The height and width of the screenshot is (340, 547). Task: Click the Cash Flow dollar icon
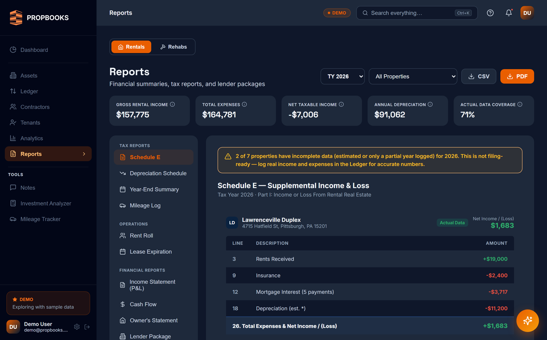[x=123, y=304]
